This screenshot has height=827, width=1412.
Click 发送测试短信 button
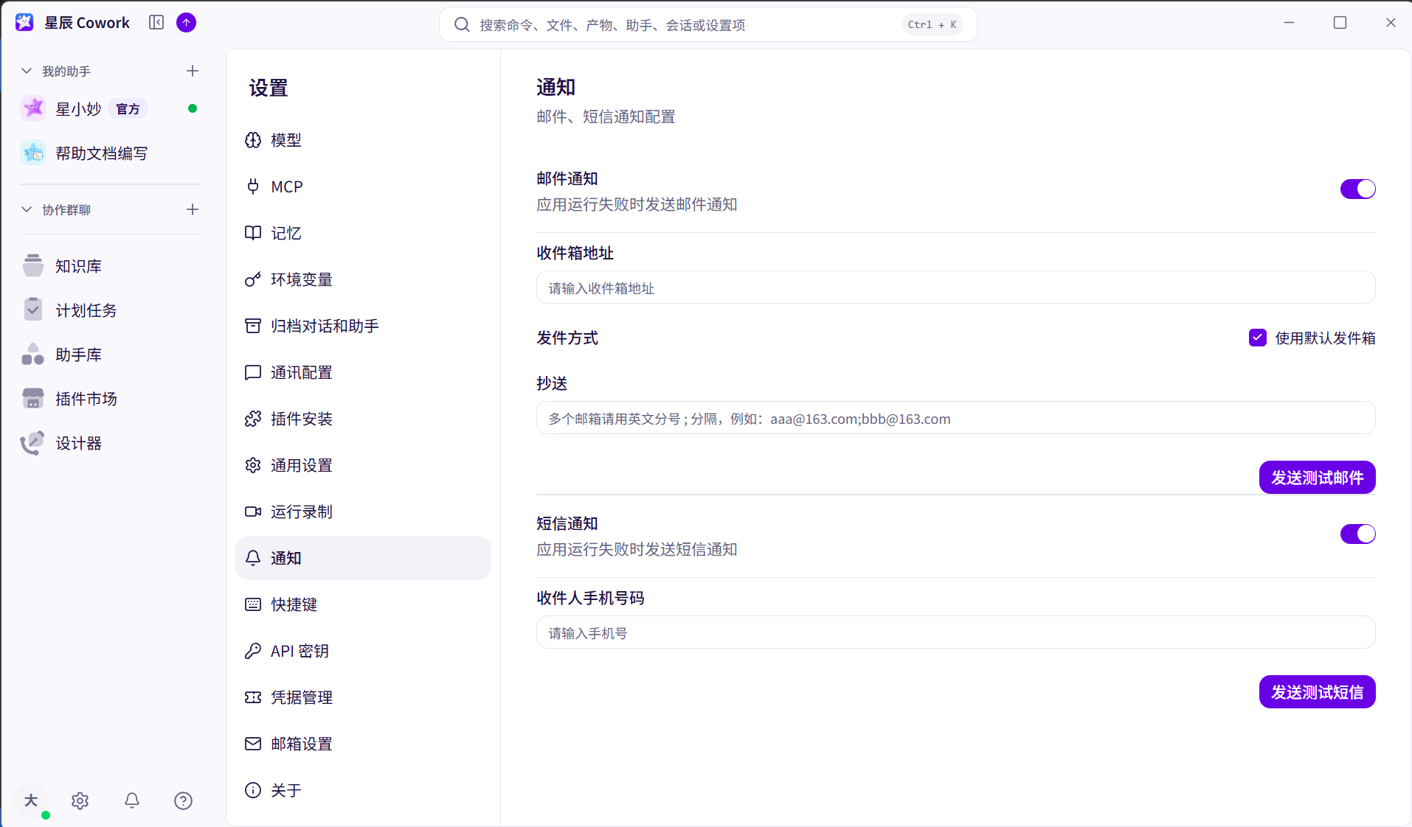(x=1317, y=692)
